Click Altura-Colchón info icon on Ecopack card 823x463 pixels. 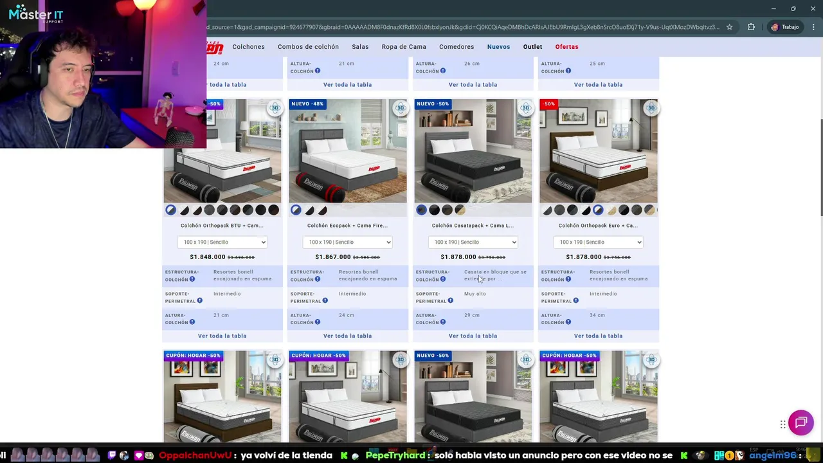[317, 322]
